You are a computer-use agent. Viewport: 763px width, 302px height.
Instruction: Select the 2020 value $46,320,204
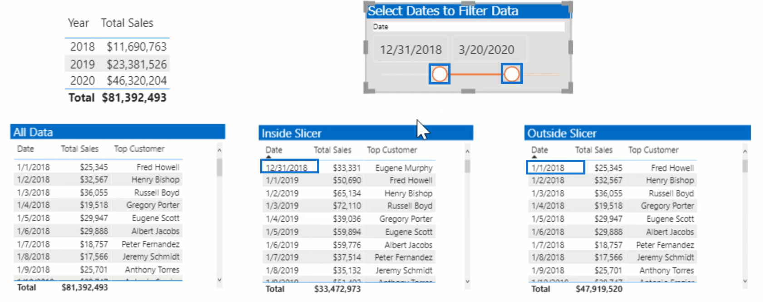point(137,81)
